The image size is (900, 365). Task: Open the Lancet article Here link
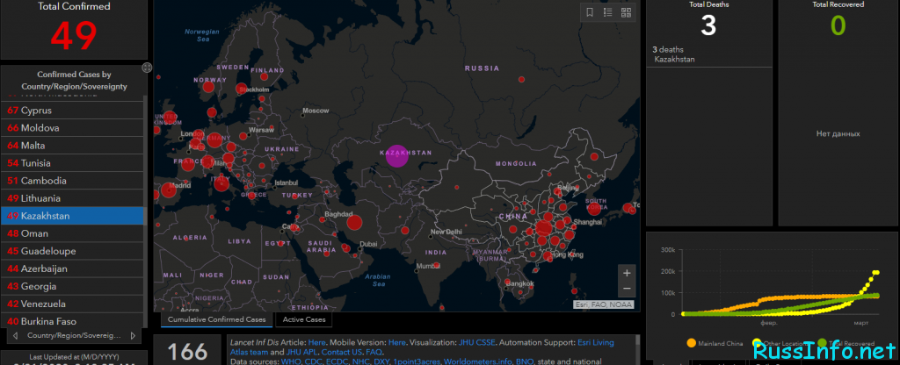316,343
